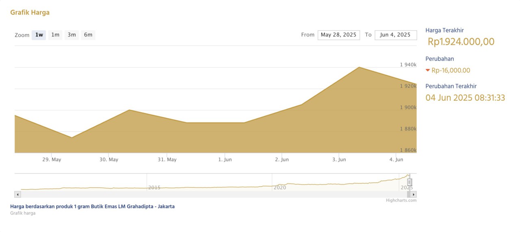Screen dimensions: 520x232
Task: Switch chart zoom to 1m
Action: tap(55, 35)
